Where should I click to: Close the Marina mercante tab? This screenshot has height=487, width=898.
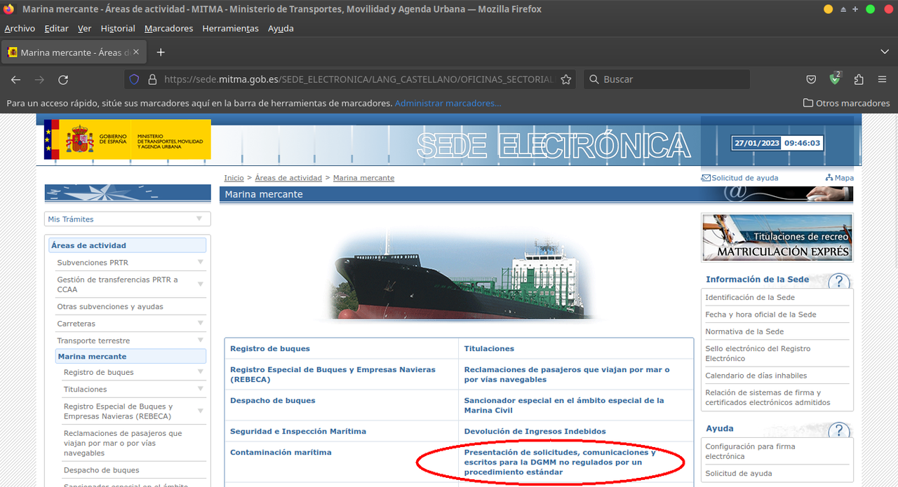pos(136,52)
